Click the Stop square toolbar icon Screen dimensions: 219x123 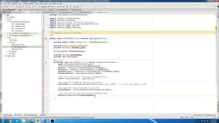tap(64, 6)
